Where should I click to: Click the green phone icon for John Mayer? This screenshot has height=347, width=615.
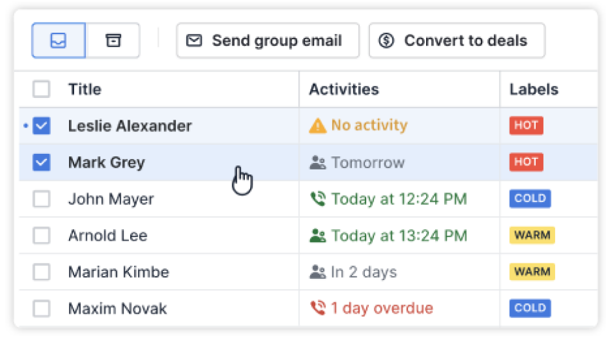(x=317, y=200)
